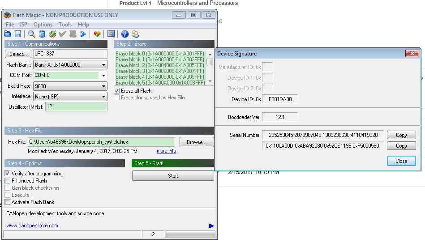Click the blue arrow Go toolbar icon

pos(83,34)
